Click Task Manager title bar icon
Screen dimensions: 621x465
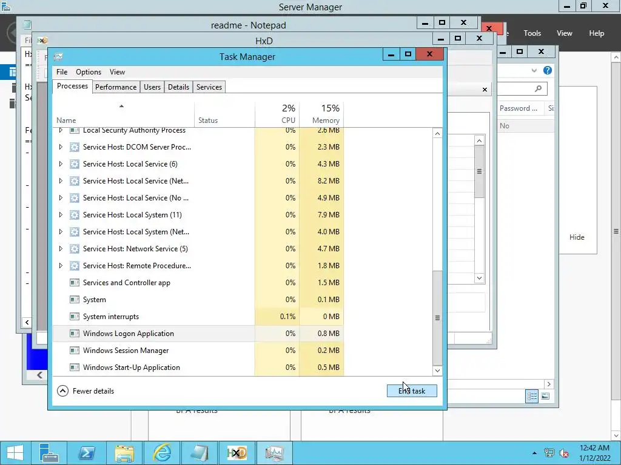click(58, 57)
